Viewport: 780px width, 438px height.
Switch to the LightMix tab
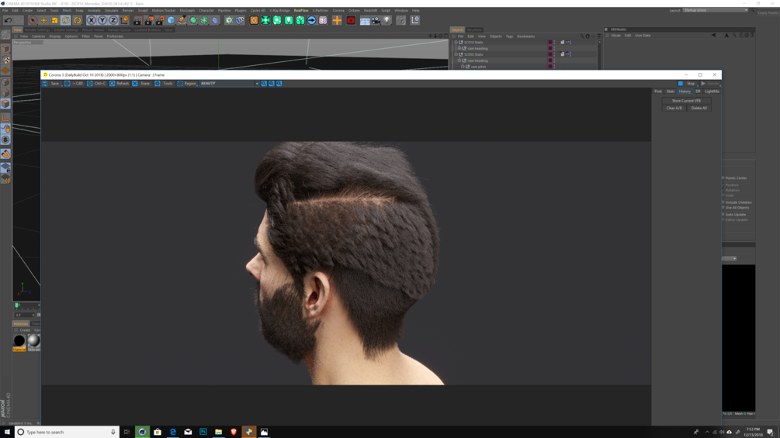[x=712, y=91]
